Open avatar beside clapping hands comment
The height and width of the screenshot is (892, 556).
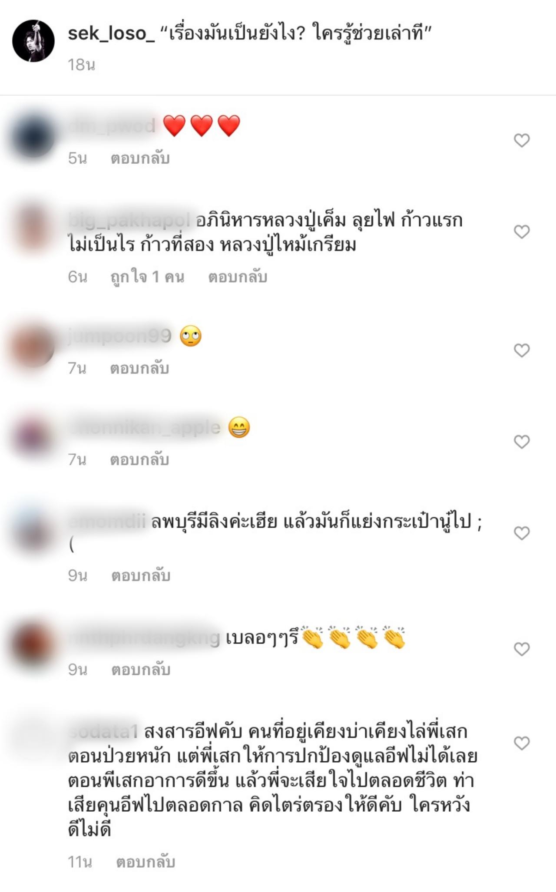tap(33, 644)
